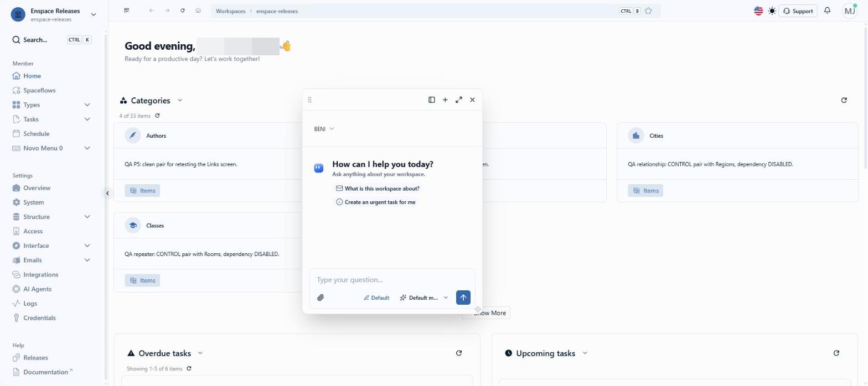
Task: Open the Default model dropdown
Action: point(424,298)
